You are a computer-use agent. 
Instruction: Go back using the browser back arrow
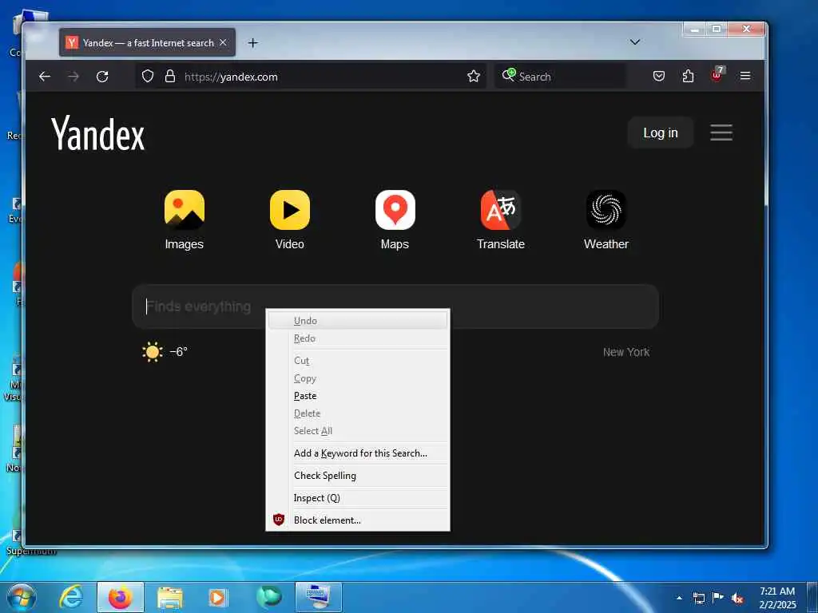tap(45, 77)
